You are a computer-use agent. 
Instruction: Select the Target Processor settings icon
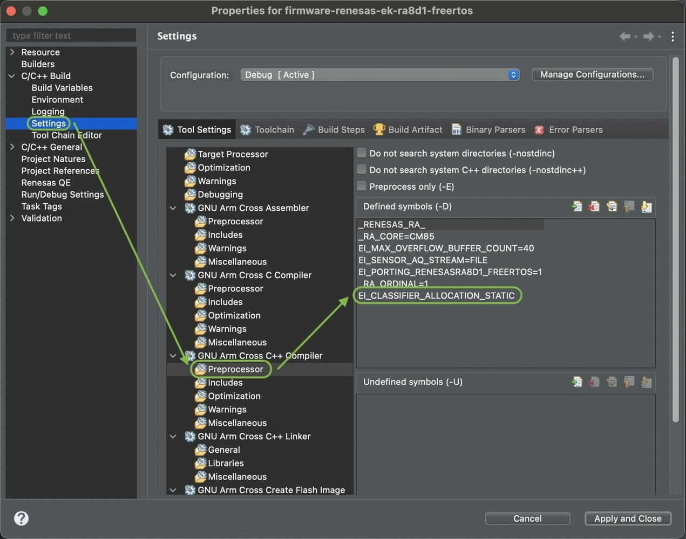(190, 154)
